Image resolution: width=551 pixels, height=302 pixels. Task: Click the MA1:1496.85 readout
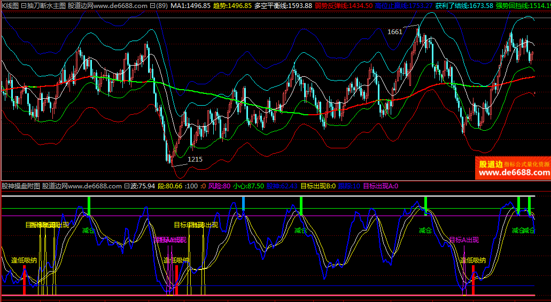pos(190,6)
